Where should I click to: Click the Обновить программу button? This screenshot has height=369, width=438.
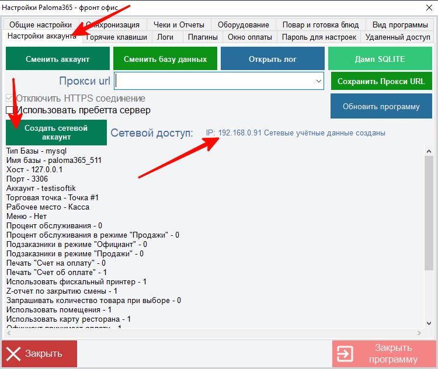coord(381,106)
